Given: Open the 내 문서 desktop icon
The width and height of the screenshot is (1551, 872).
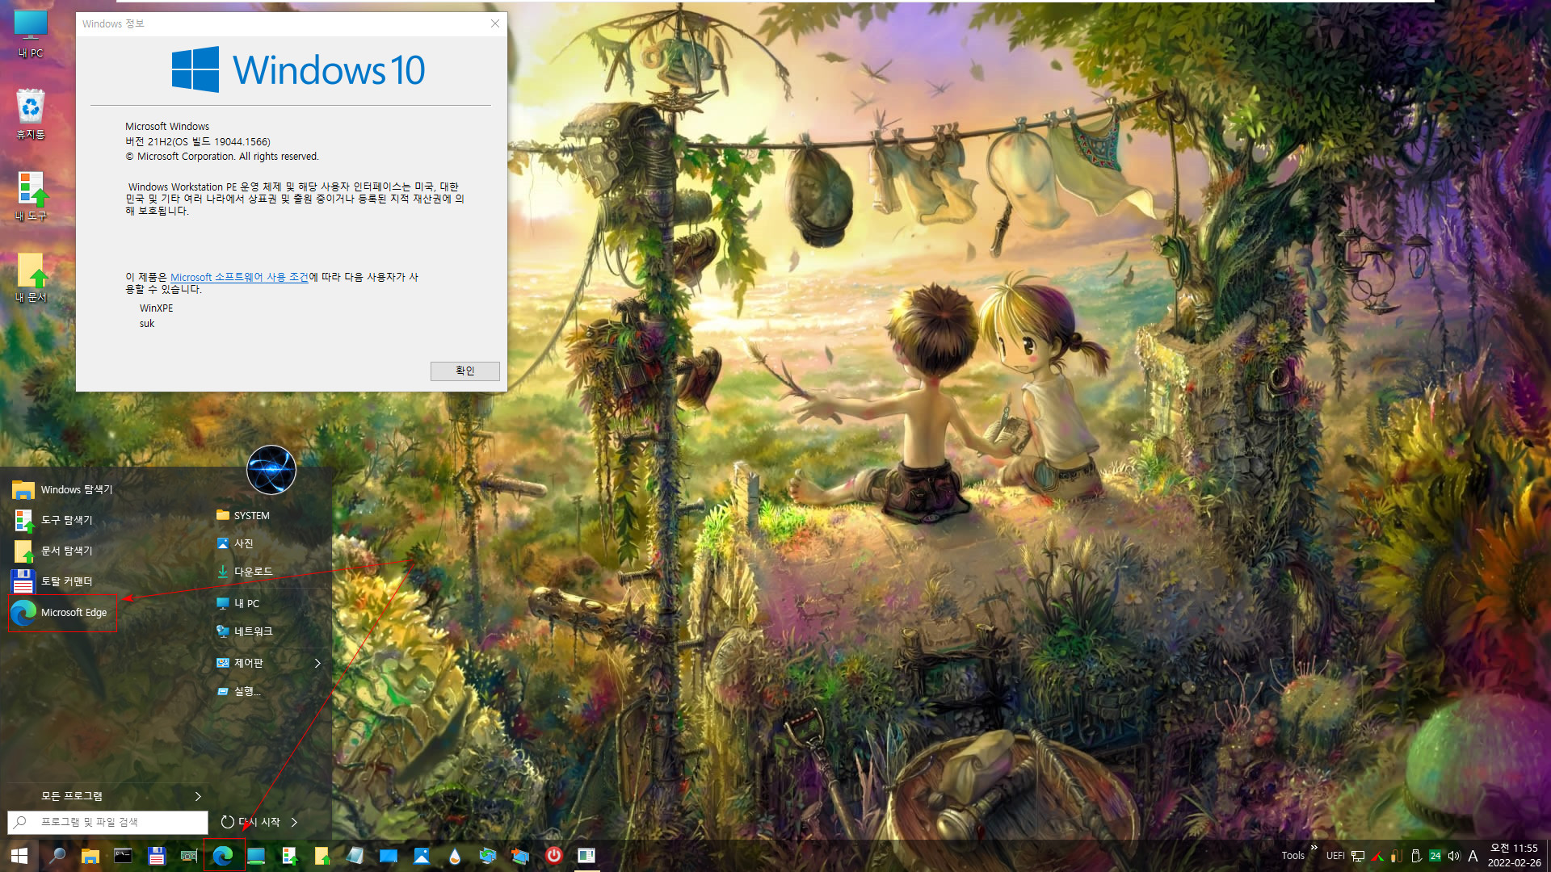Looking at the screenshot, I should click(31, 278).
